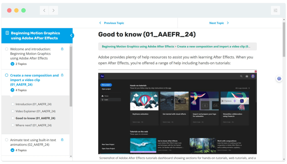287x164 pixels.
Task: Click the small red icon above the screenshot corner
Action: point(256,71)
